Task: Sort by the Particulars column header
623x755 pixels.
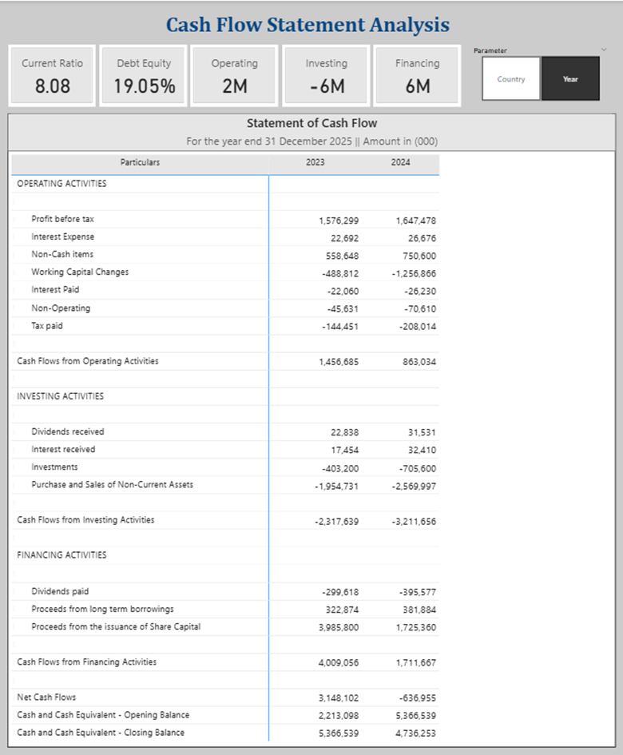Action: click(140, 162)
